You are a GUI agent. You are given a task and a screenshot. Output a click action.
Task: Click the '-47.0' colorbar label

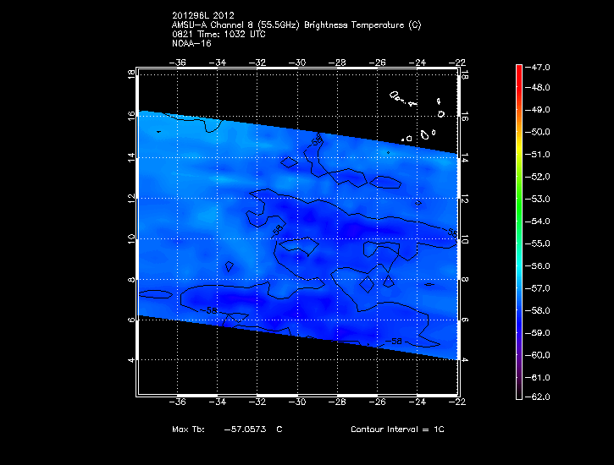point(537,67)
